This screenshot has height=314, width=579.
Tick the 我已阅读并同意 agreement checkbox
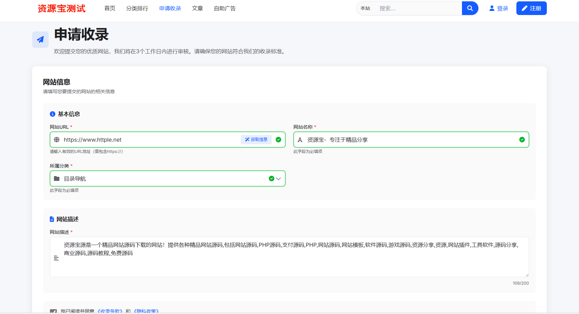53,311
